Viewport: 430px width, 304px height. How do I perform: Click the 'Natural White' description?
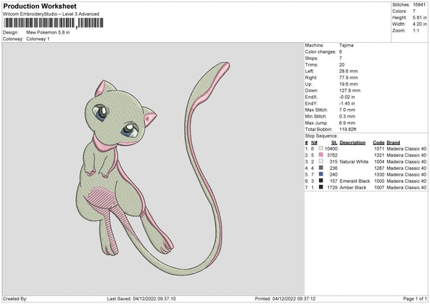354,161
